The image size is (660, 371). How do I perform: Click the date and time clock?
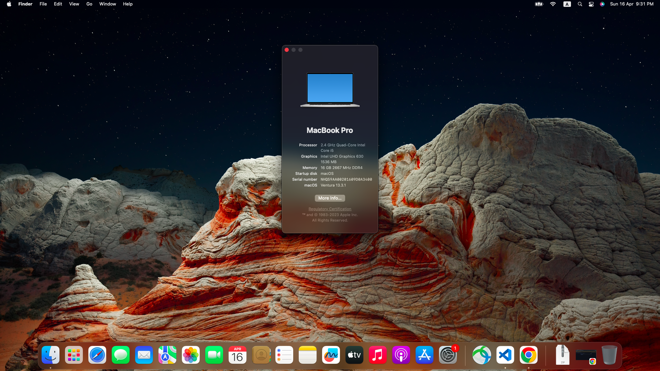coord(631,4)
